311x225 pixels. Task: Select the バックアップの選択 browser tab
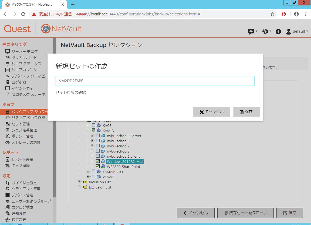pos(35,5)
